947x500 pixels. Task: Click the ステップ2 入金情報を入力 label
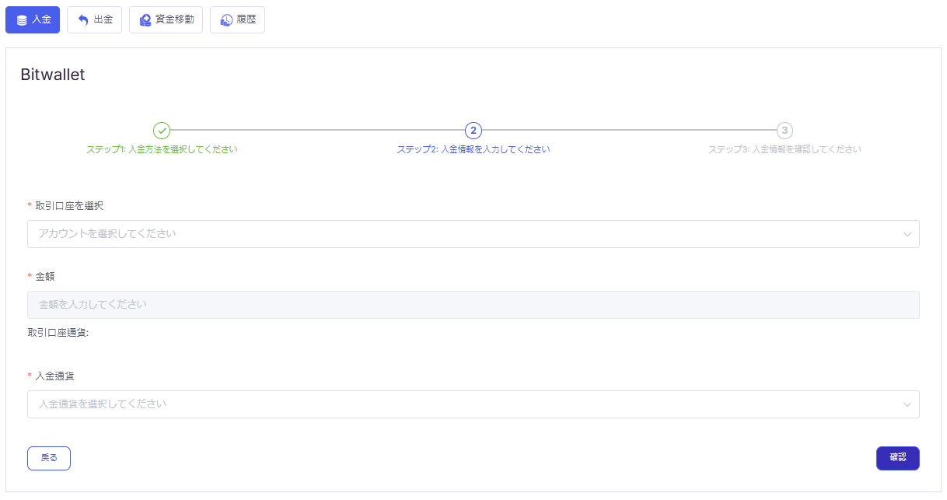(473, 149)
